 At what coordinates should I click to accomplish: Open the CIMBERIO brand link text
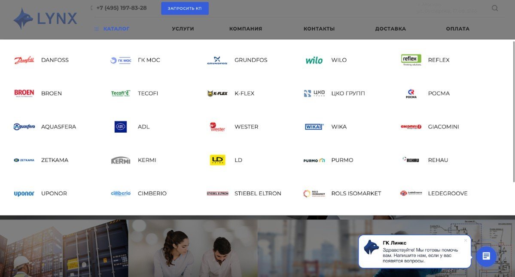[x=152, y=194]
